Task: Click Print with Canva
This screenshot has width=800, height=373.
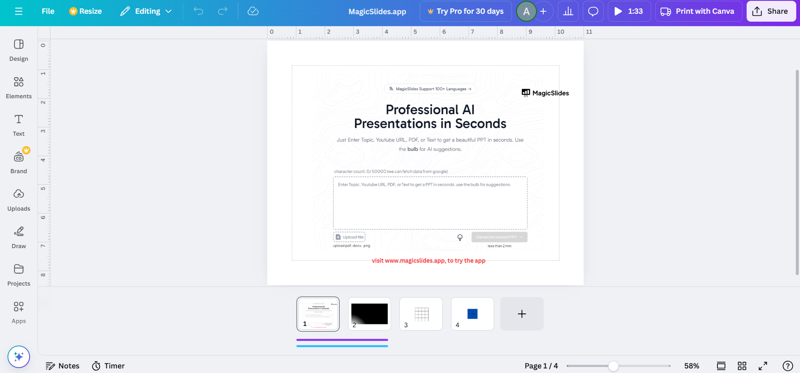Action: 698,11
